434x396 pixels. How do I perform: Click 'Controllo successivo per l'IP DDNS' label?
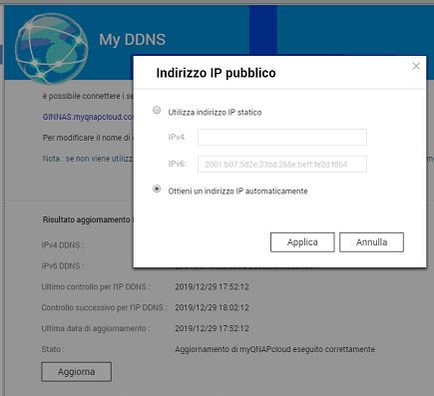[x=104, y=307]
